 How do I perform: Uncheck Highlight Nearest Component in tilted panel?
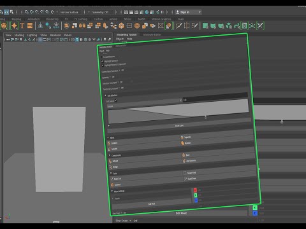[103, 66]
